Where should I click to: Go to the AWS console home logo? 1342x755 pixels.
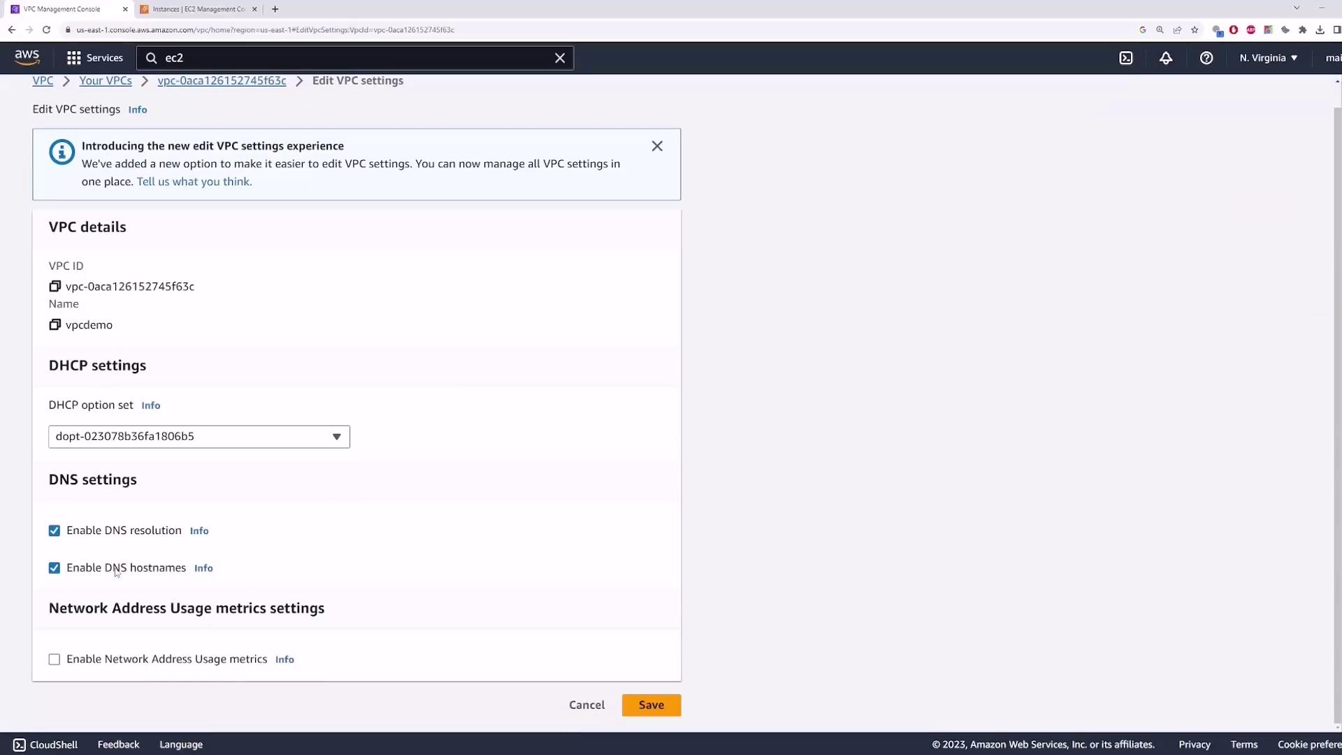pos(27,57)
